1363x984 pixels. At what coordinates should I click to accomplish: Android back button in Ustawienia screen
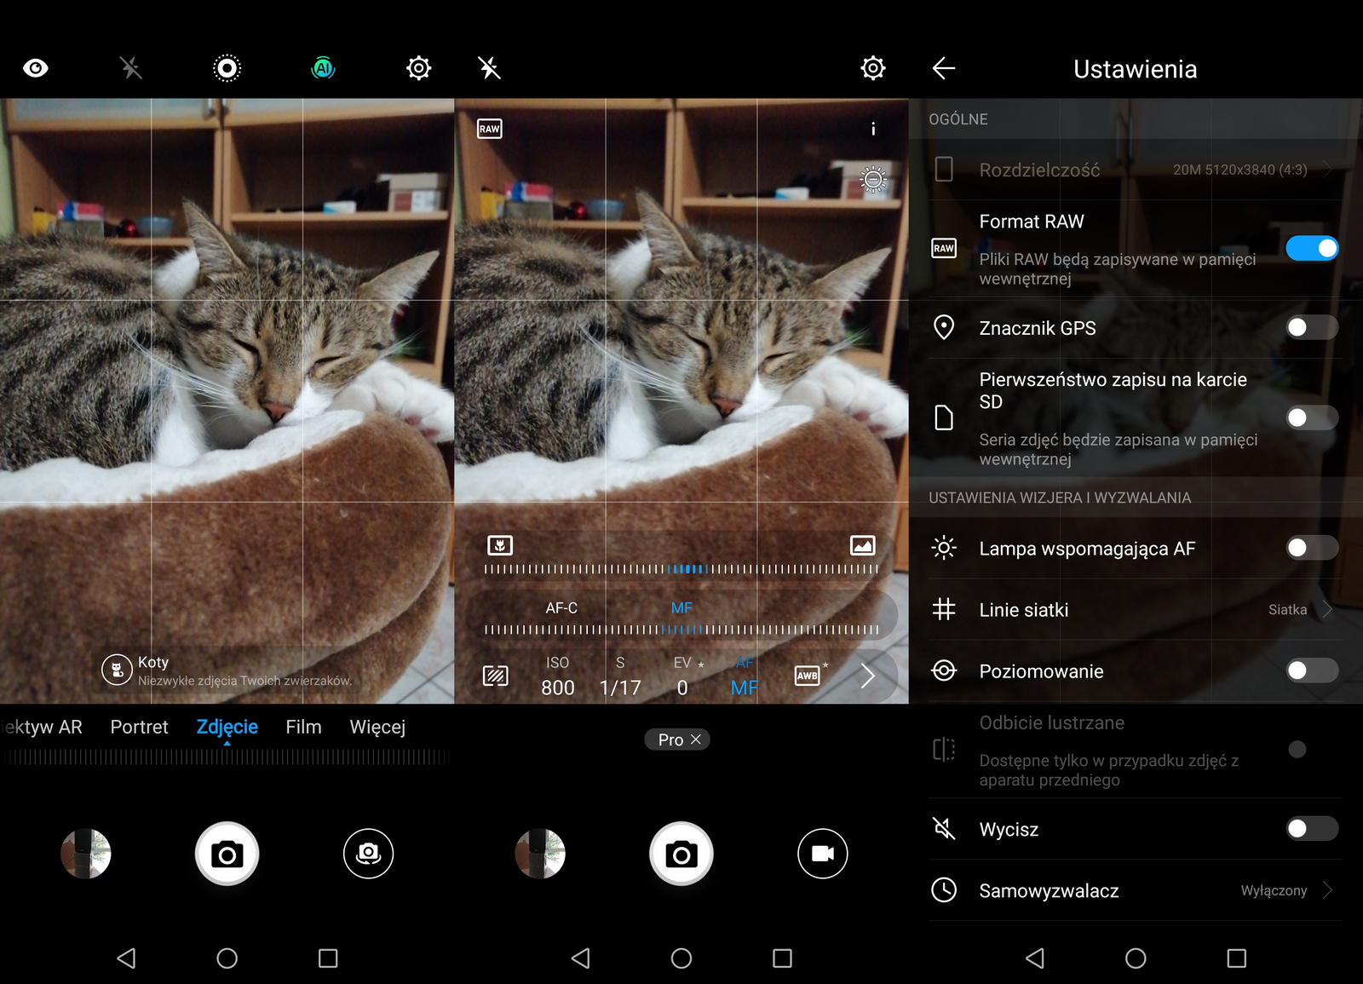(x=1035, y=958)
